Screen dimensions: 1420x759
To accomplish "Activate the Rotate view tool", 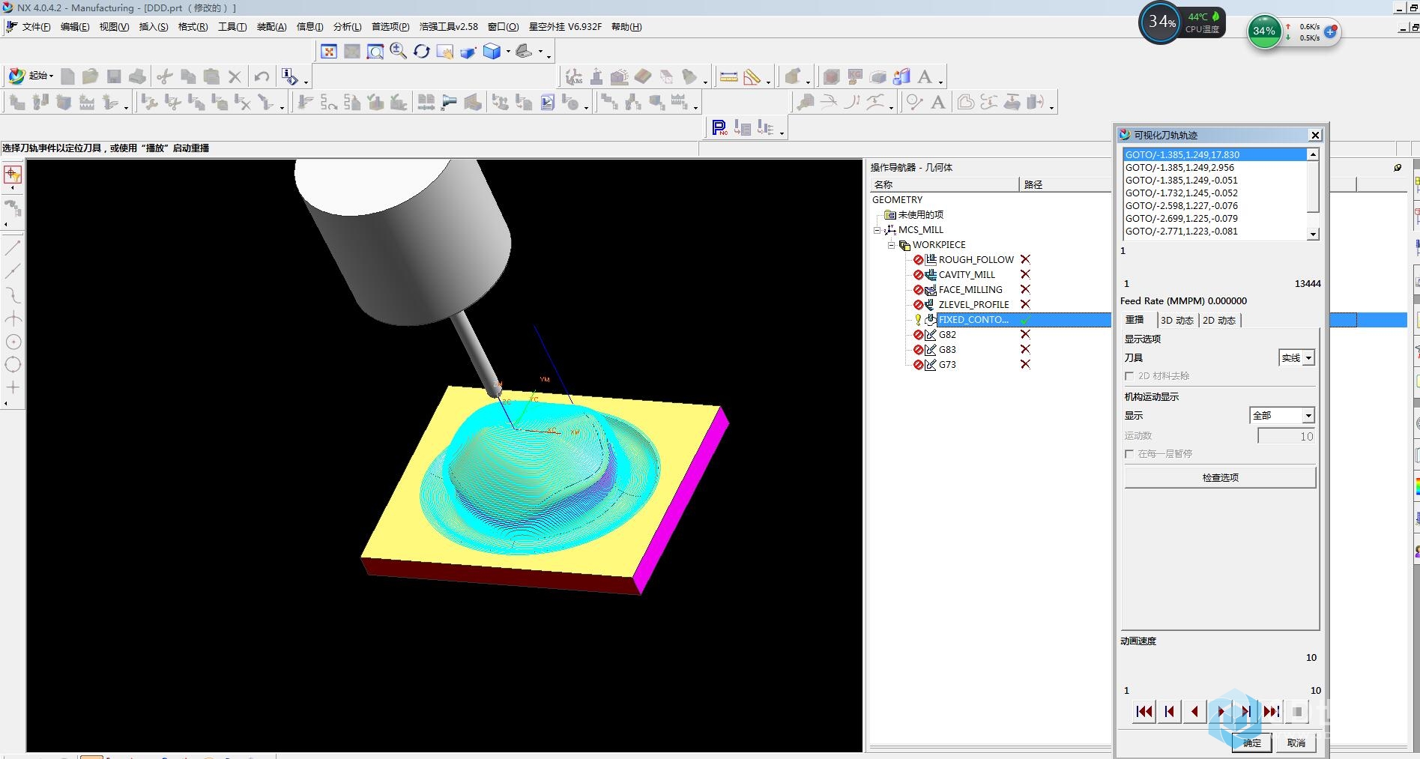I will [x=422, y=52].
